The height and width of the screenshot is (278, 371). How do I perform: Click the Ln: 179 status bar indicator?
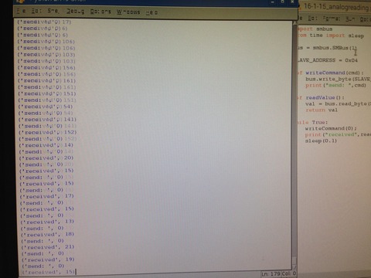tap(271, 274)
